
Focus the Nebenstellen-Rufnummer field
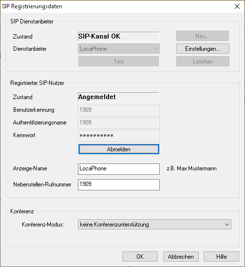pos(119,185)
